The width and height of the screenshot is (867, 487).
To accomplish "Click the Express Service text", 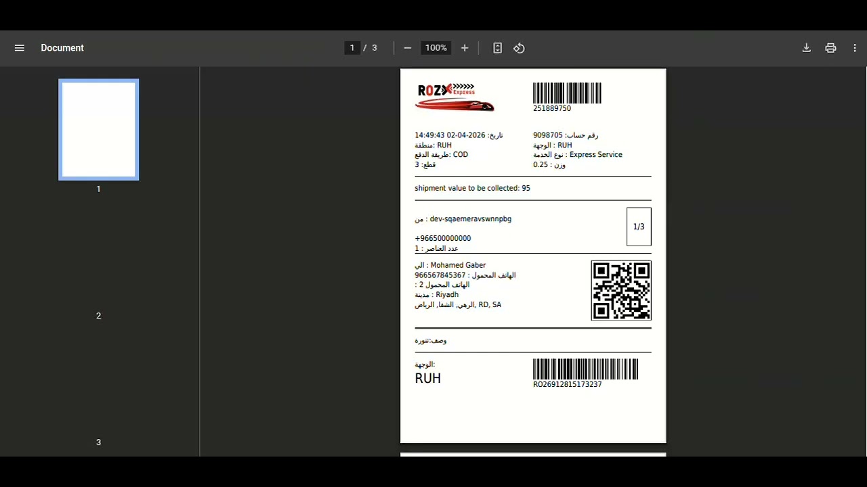I will (596, 155).
